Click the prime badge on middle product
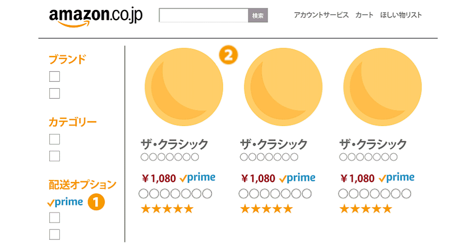 [297, 178]
